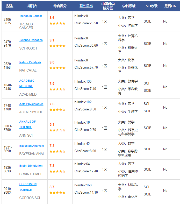The height and width of the screenshot is (204, 180).
Task: Click the 期刊指标 column header link
Action: (x=86, y=6)
